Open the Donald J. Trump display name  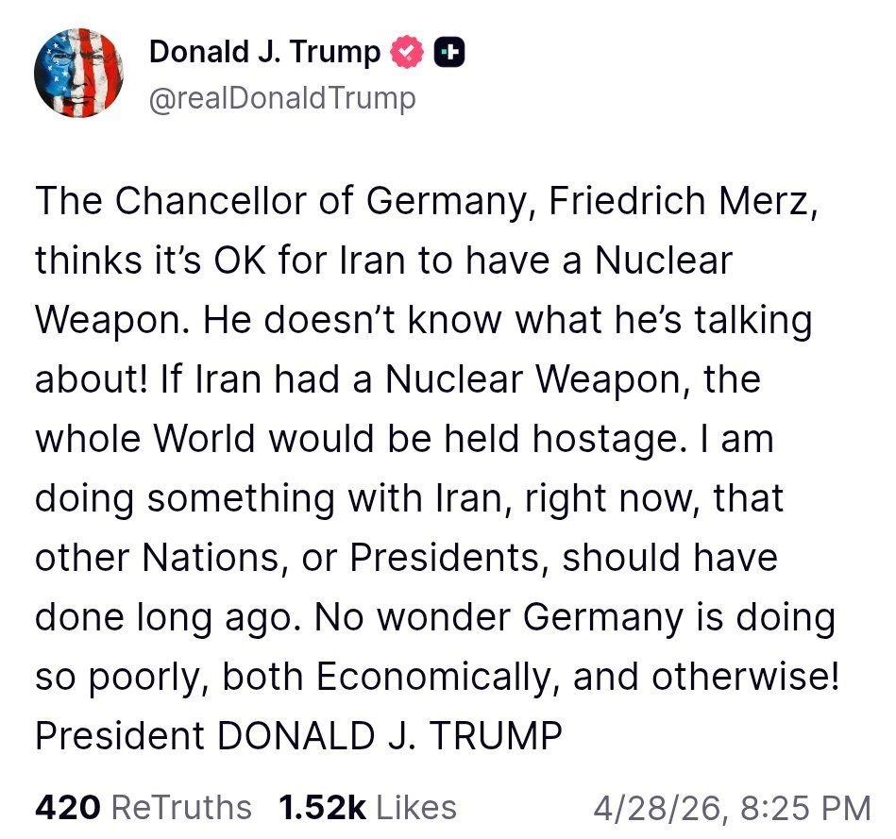point(264,53)
